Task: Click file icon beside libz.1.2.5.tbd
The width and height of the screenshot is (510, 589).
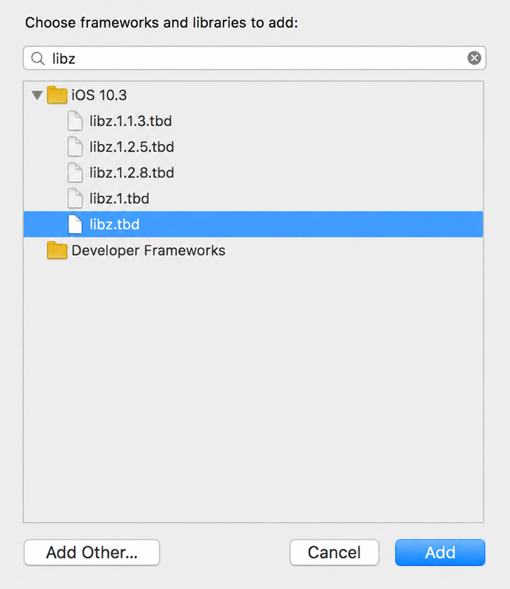Action: (x=75, y=146)
